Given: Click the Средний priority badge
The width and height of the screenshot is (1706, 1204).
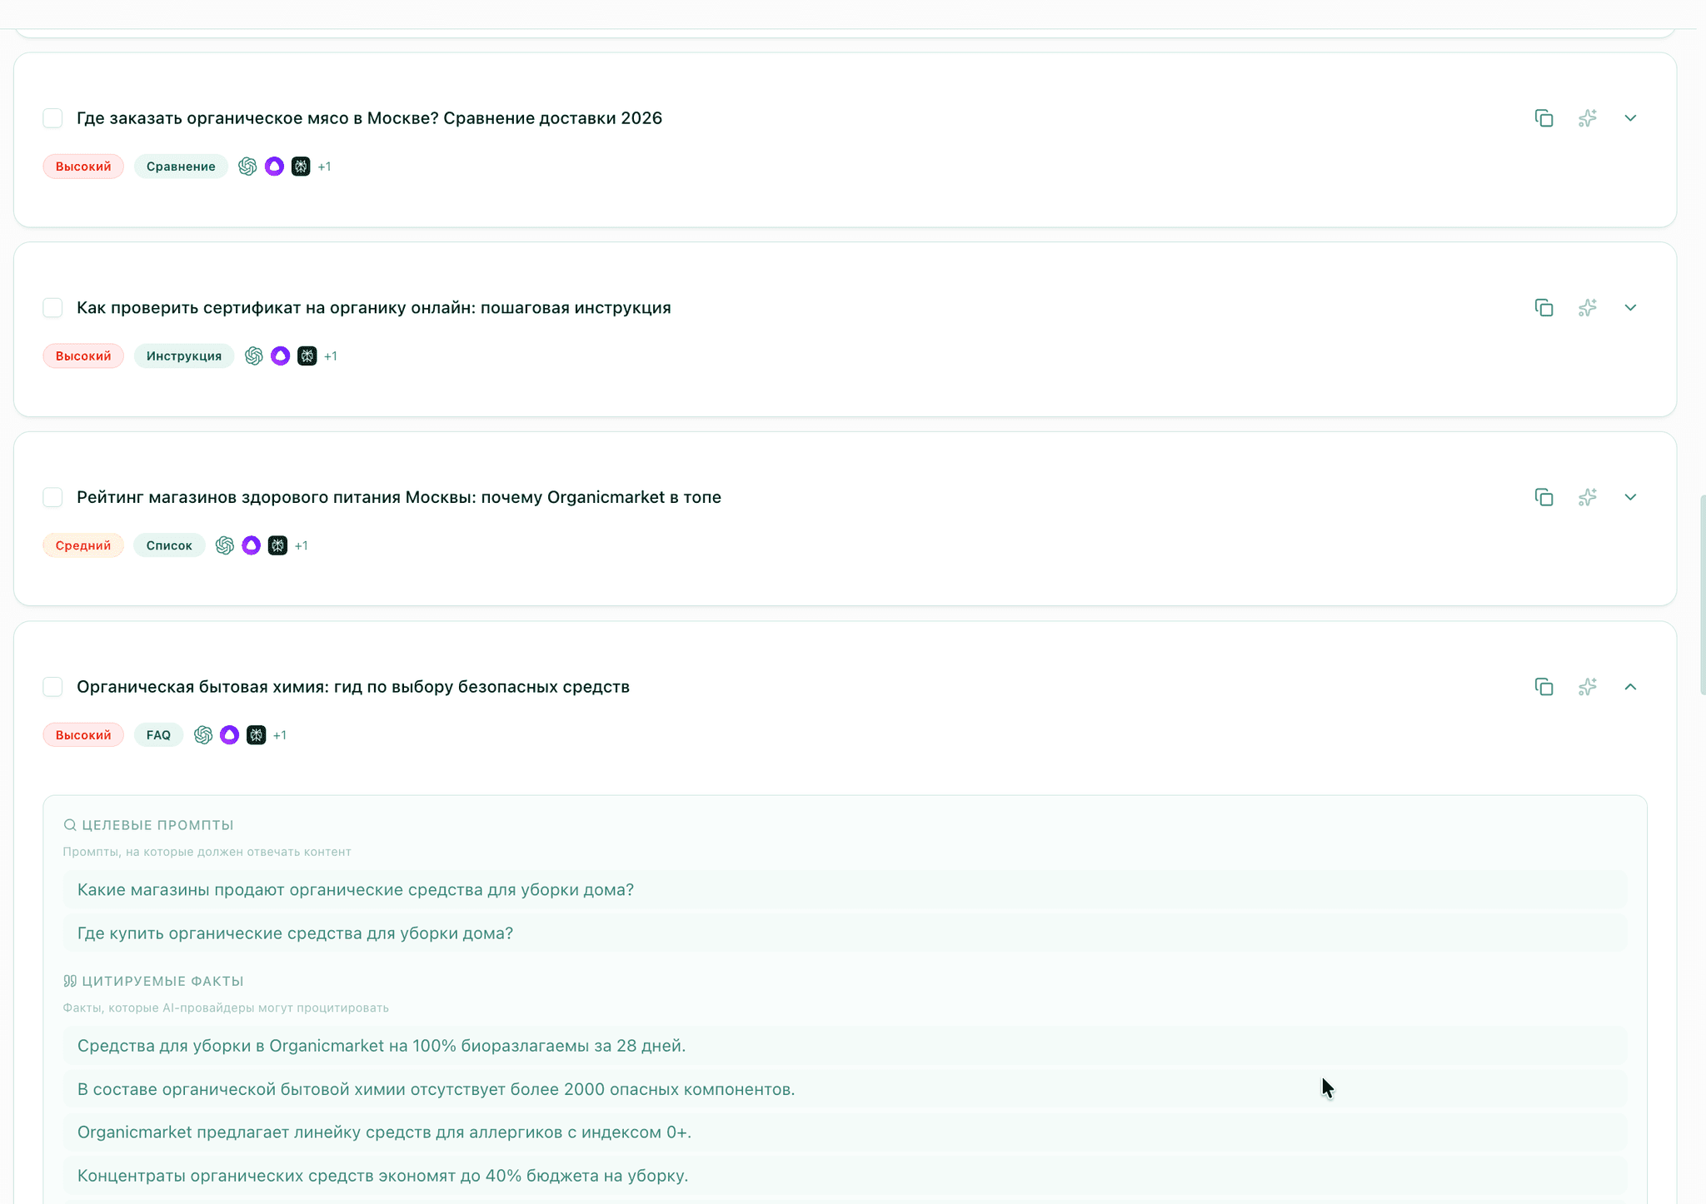Looking at the screenshot, I should pyautogui.click(x=83, y=545).
